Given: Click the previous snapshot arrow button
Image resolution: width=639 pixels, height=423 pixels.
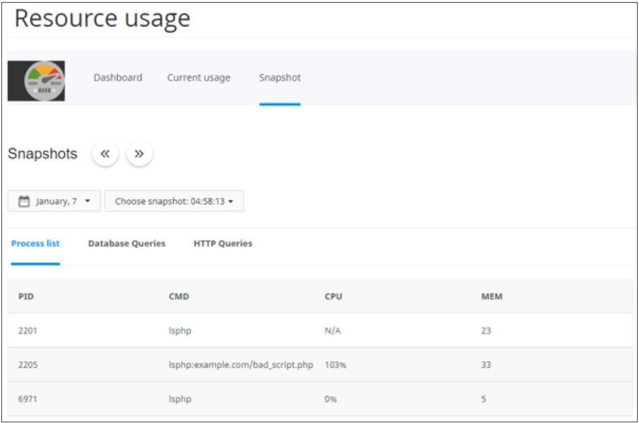Looking at the screenshot, I should point(105,153).
